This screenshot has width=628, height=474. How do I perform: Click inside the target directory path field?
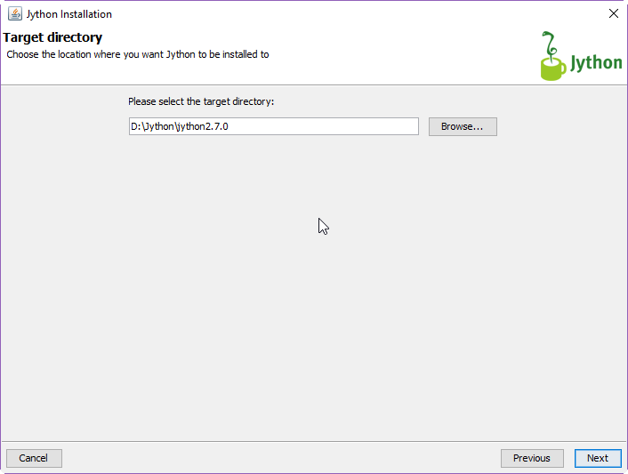click(x=274, y=126)
